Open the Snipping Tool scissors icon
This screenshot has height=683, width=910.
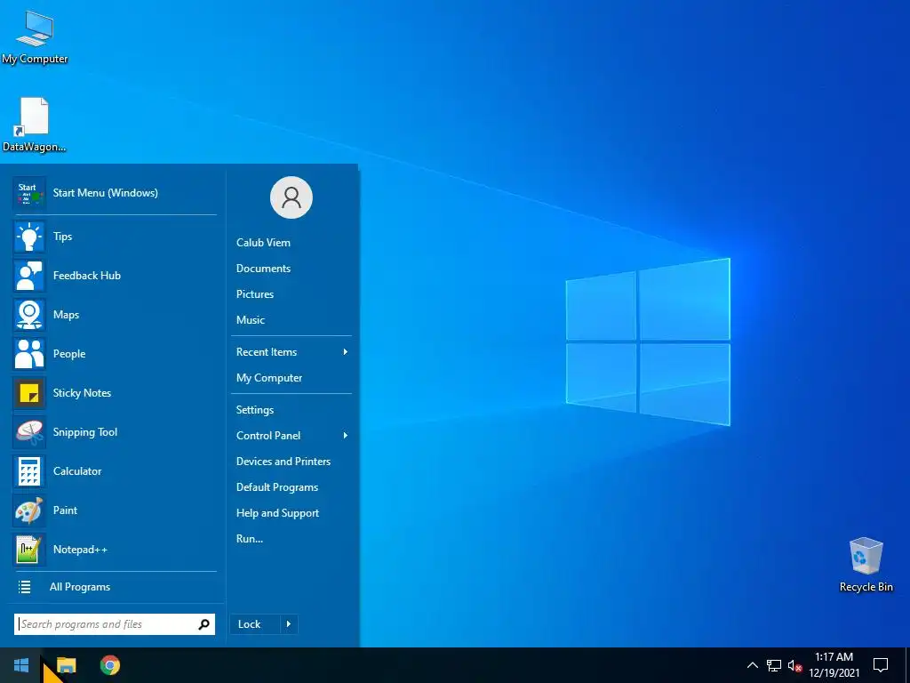(x=29, y=432)
